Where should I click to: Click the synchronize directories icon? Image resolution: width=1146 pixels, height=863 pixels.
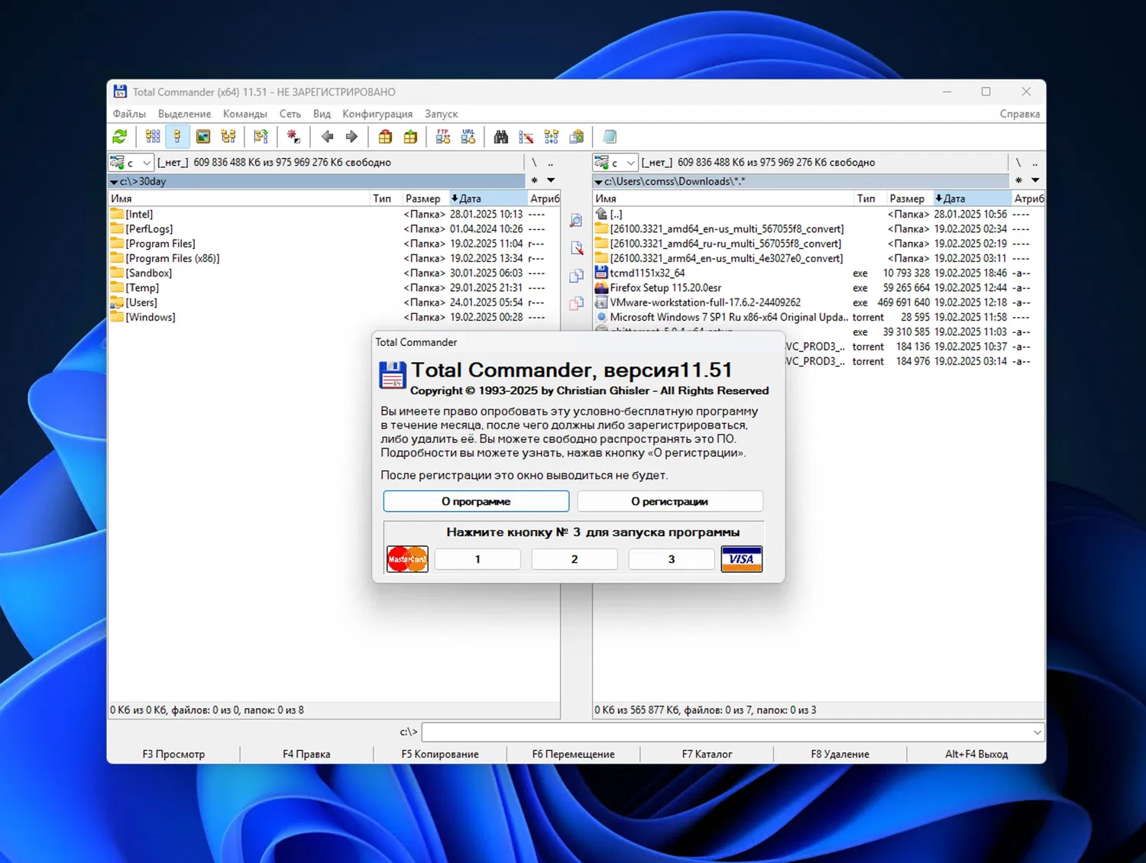pos(552,137)
